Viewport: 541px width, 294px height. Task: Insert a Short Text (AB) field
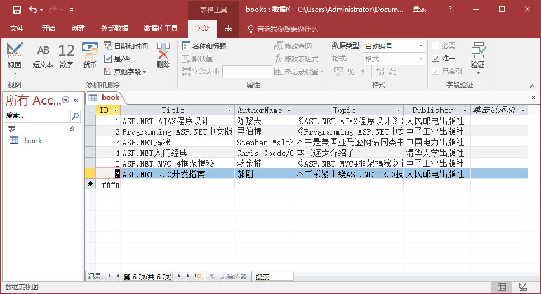pyautogui.click(x=43, y=56)
